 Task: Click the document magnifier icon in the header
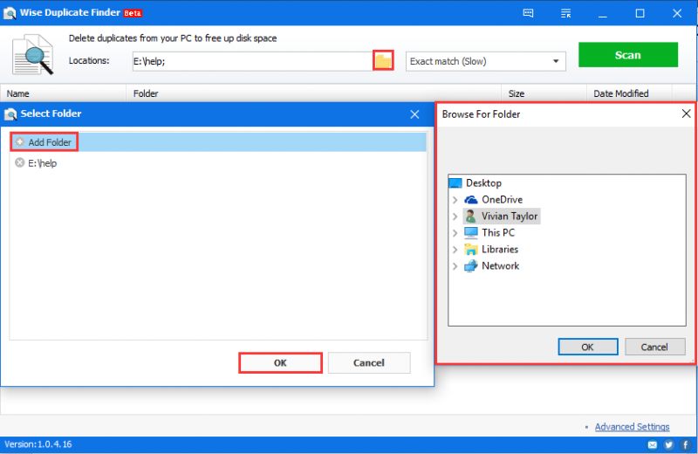tap(32, 54)
